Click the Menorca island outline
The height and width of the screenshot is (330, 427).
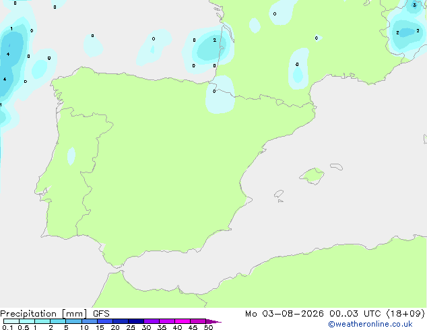(337, 166)
